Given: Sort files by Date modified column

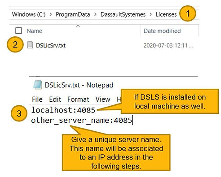Looking at the screenshot, I should [162, 31].
